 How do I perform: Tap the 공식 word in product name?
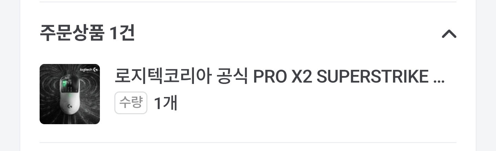click(x=232, y=77)
